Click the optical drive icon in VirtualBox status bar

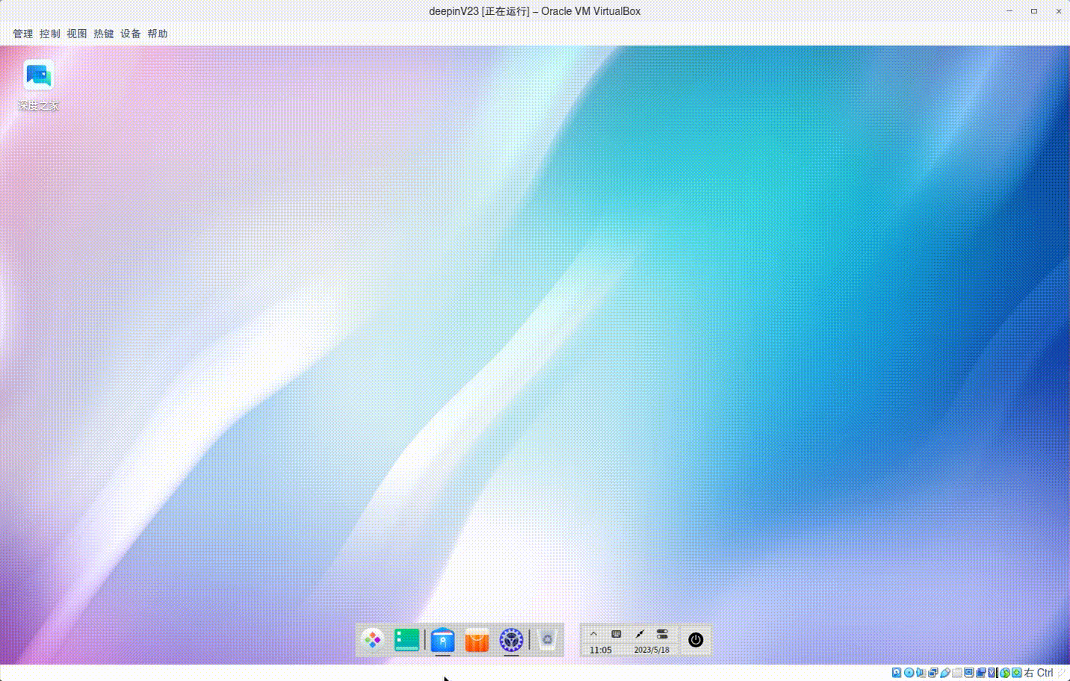[908, 672]
